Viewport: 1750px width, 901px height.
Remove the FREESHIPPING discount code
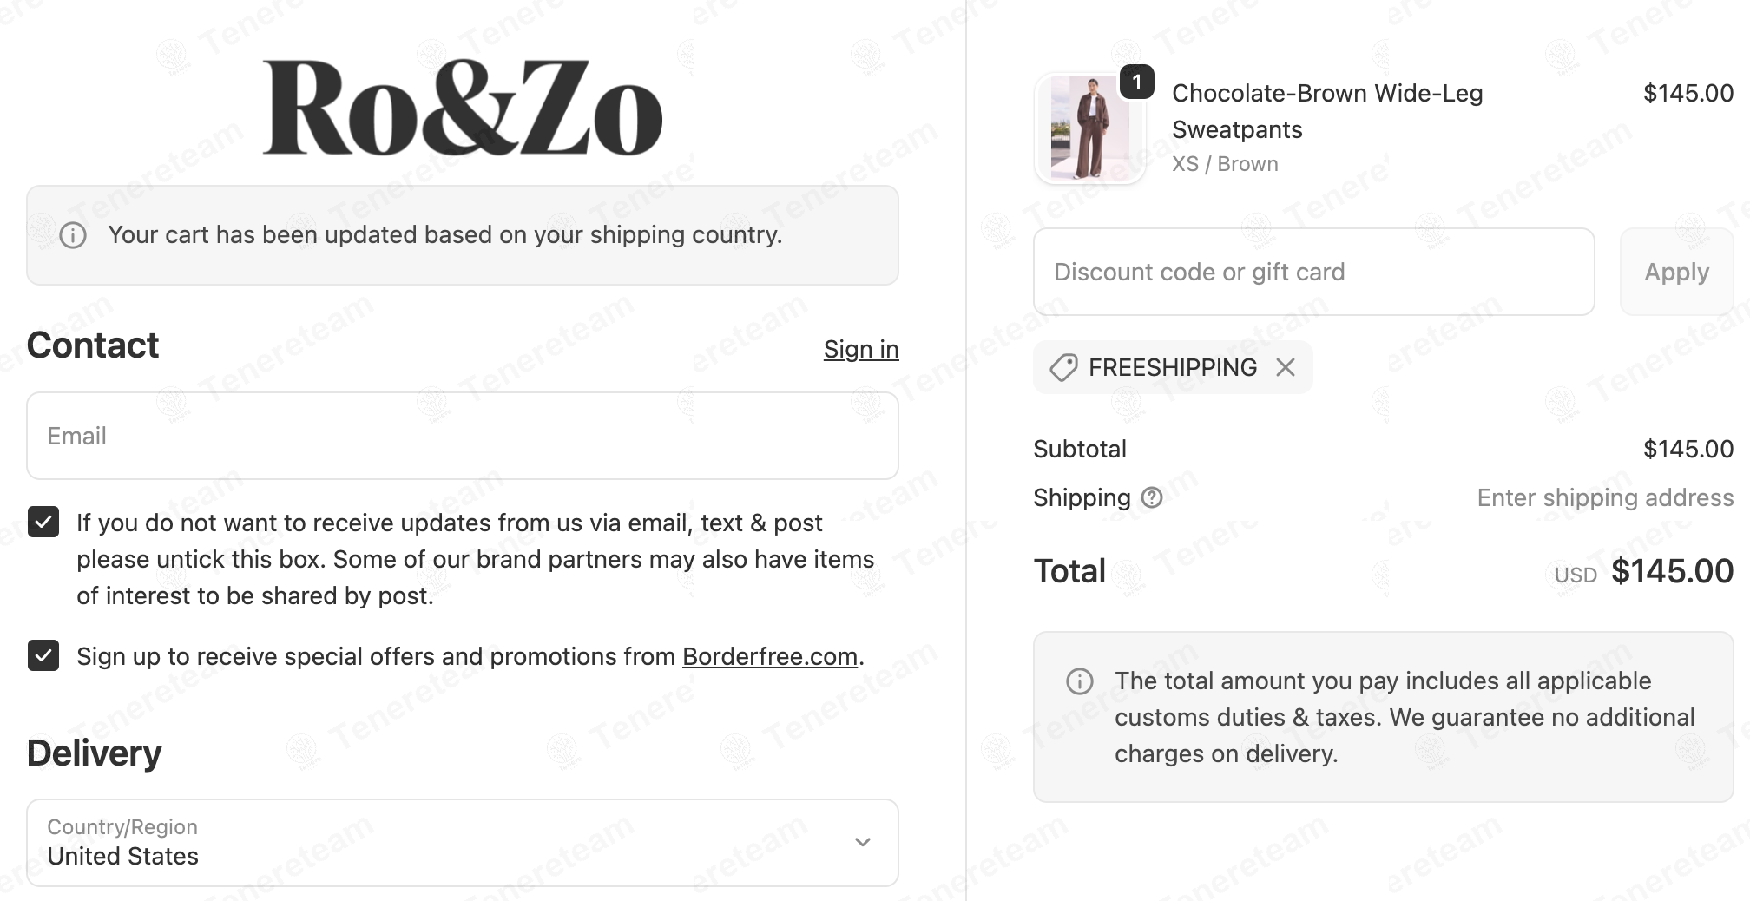1286,368
